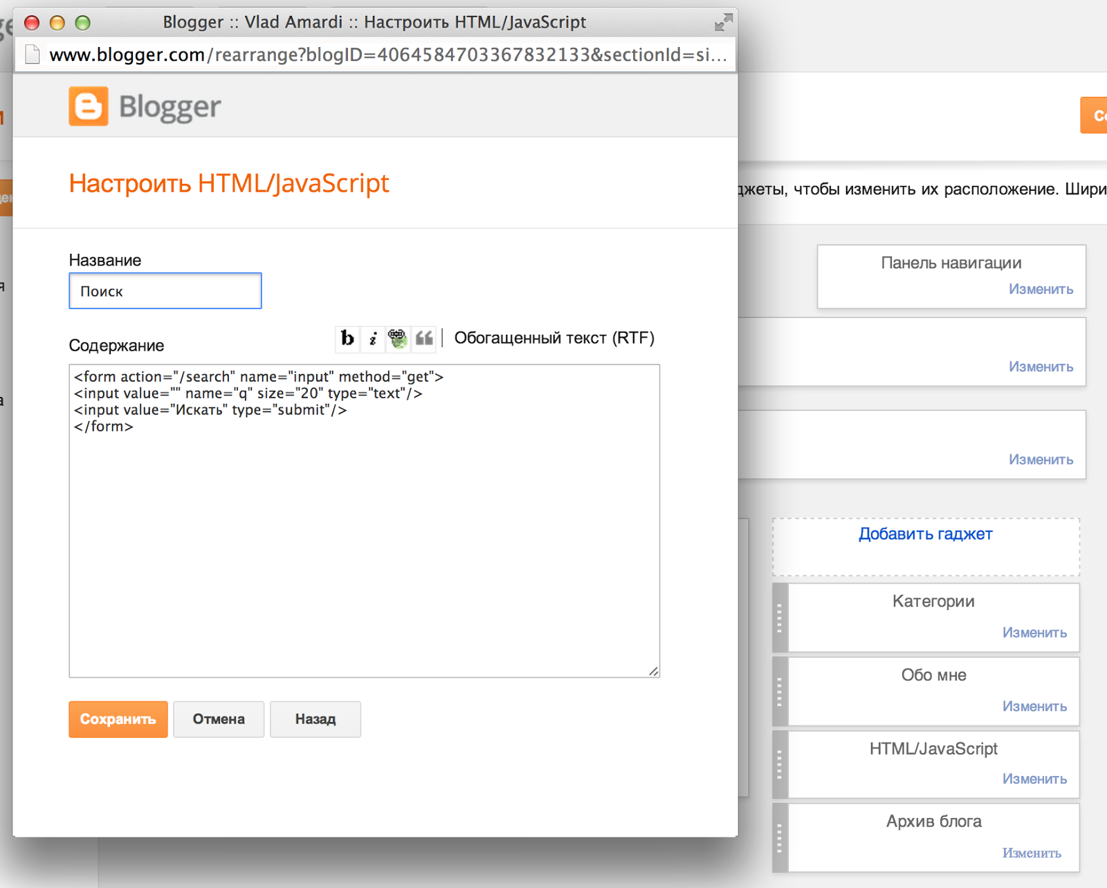Click the Blogger logo icon
1107x888 pixels.
coord(89,107)
